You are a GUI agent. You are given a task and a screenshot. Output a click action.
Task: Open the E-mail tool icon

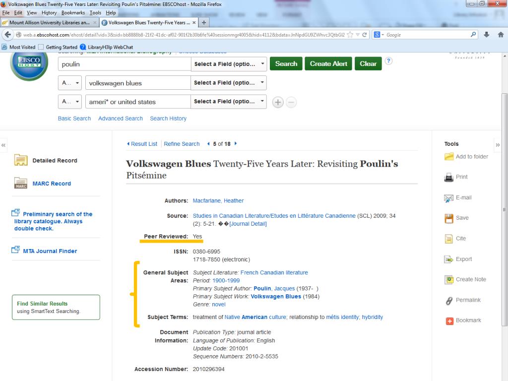pos(448,198)
